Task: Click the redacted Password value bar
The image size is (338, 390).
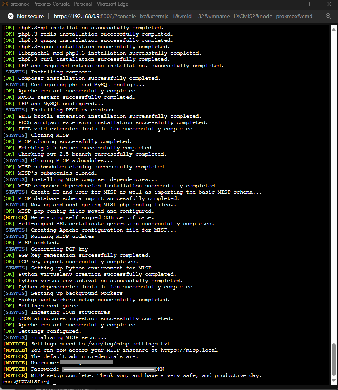Action: tap(107, 369)
